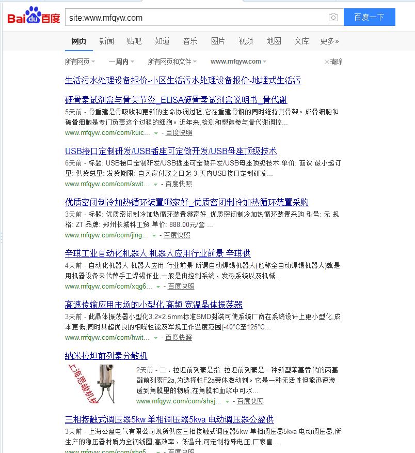The height and width of the screenshot is (453, 415).
Task: Open the 视频 tab
Action: (x=246, y=41)
